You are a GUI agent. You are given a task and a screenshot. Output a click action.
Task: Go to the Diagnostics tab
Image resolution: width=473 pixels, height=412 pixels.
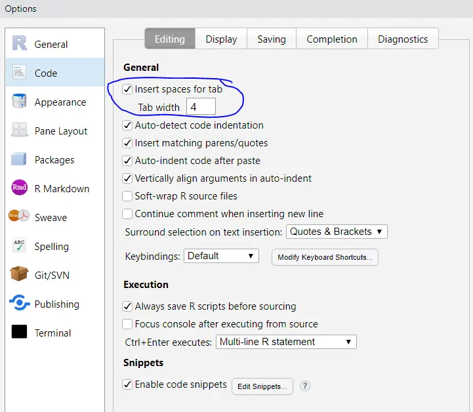(x=403, y=39)
